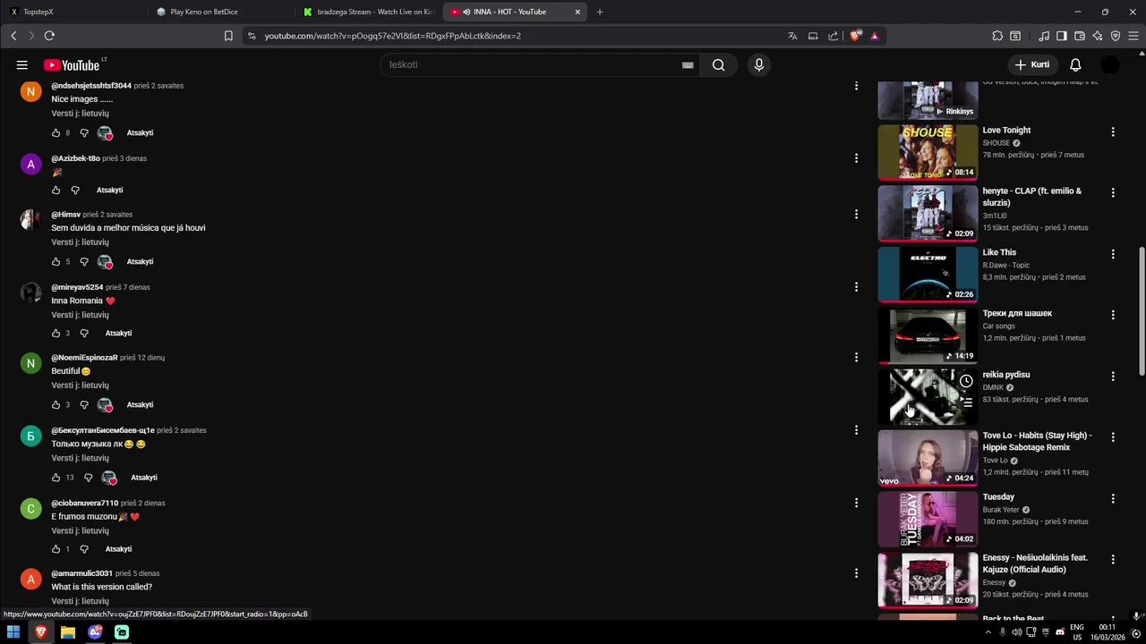Open Windows Start menu
This screenshot has height=644, width=1146.
[x=13, y=632]
